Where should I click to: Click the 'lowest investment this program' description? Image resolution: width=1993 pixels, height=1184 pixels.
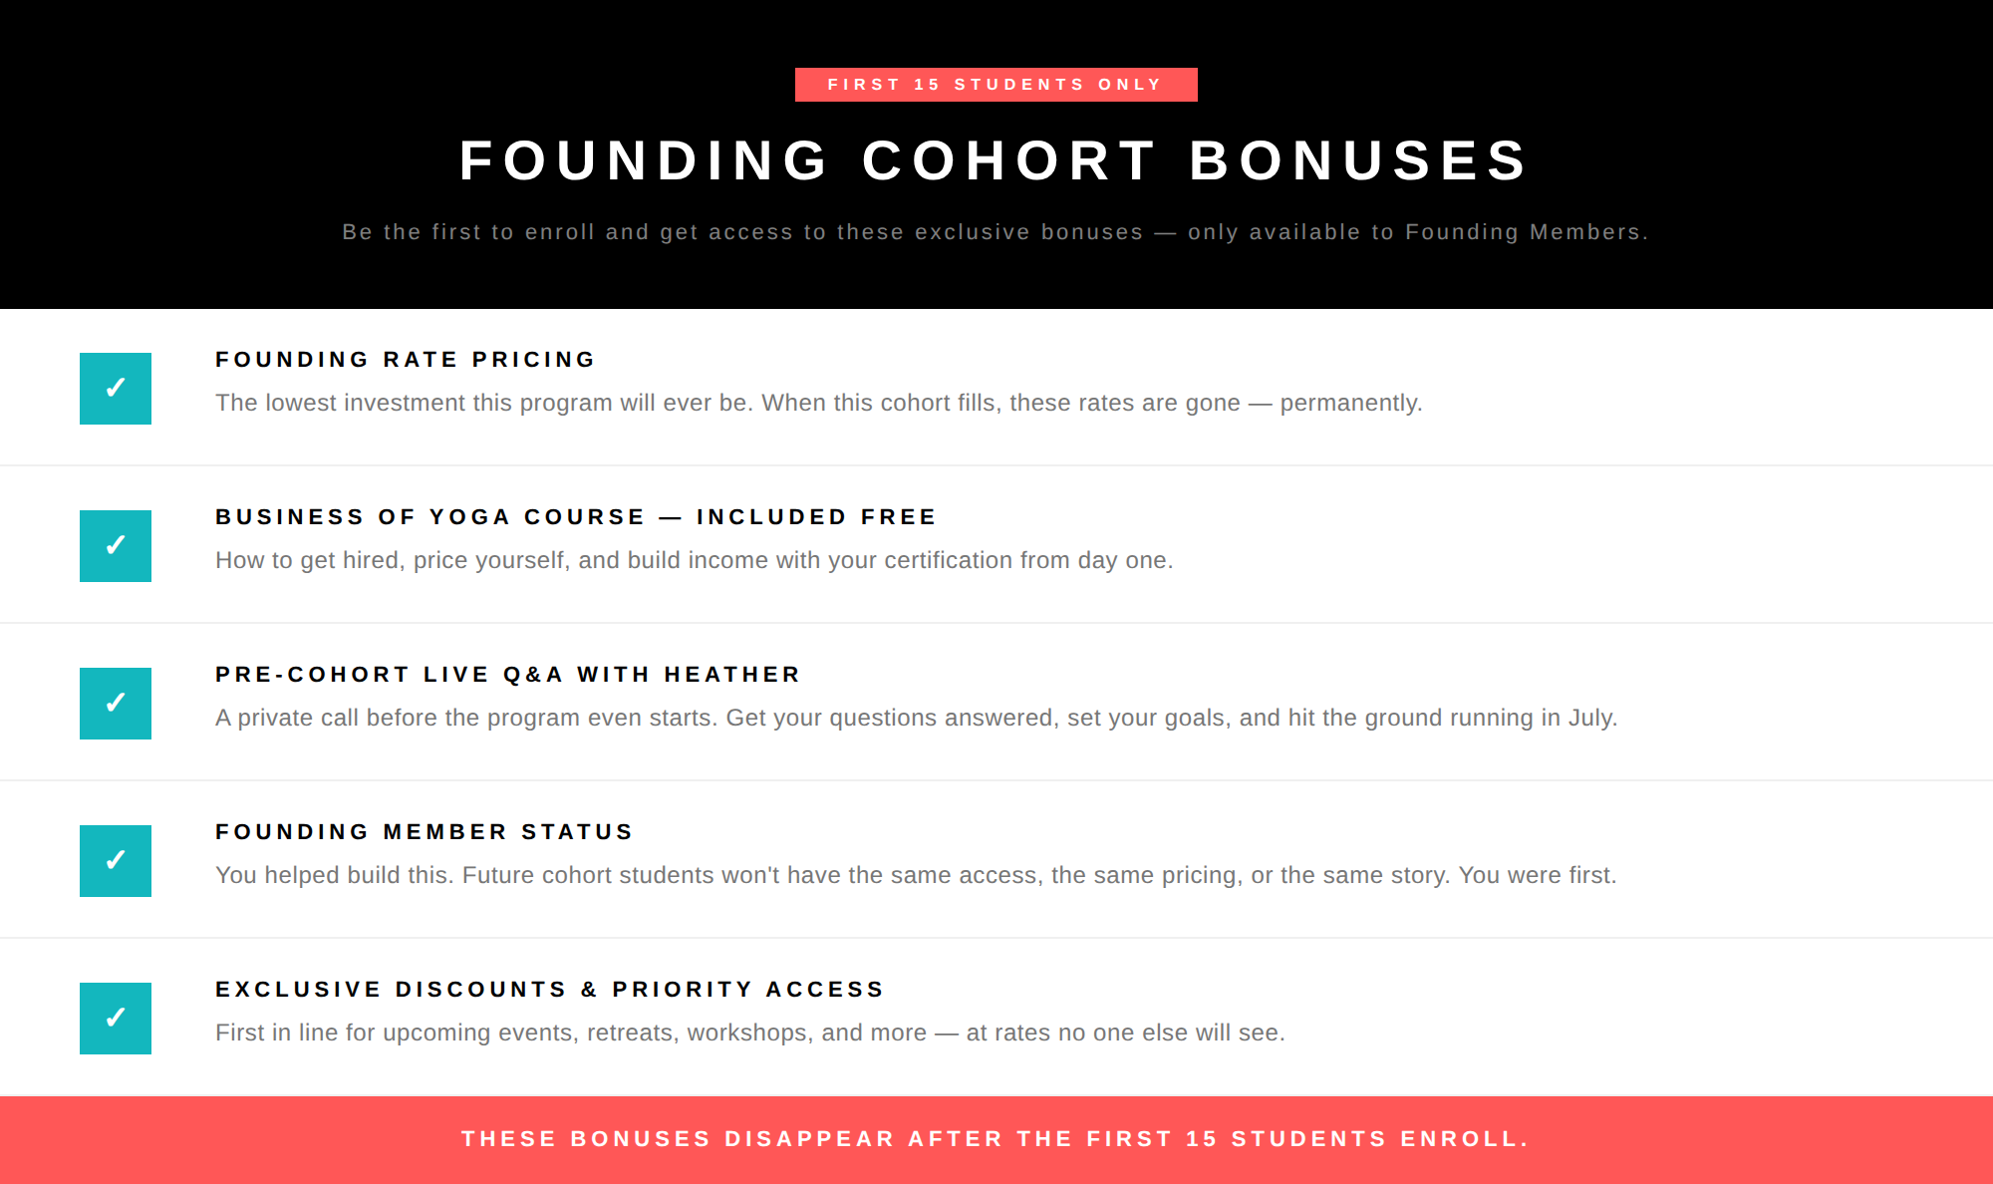click(818, 403)
